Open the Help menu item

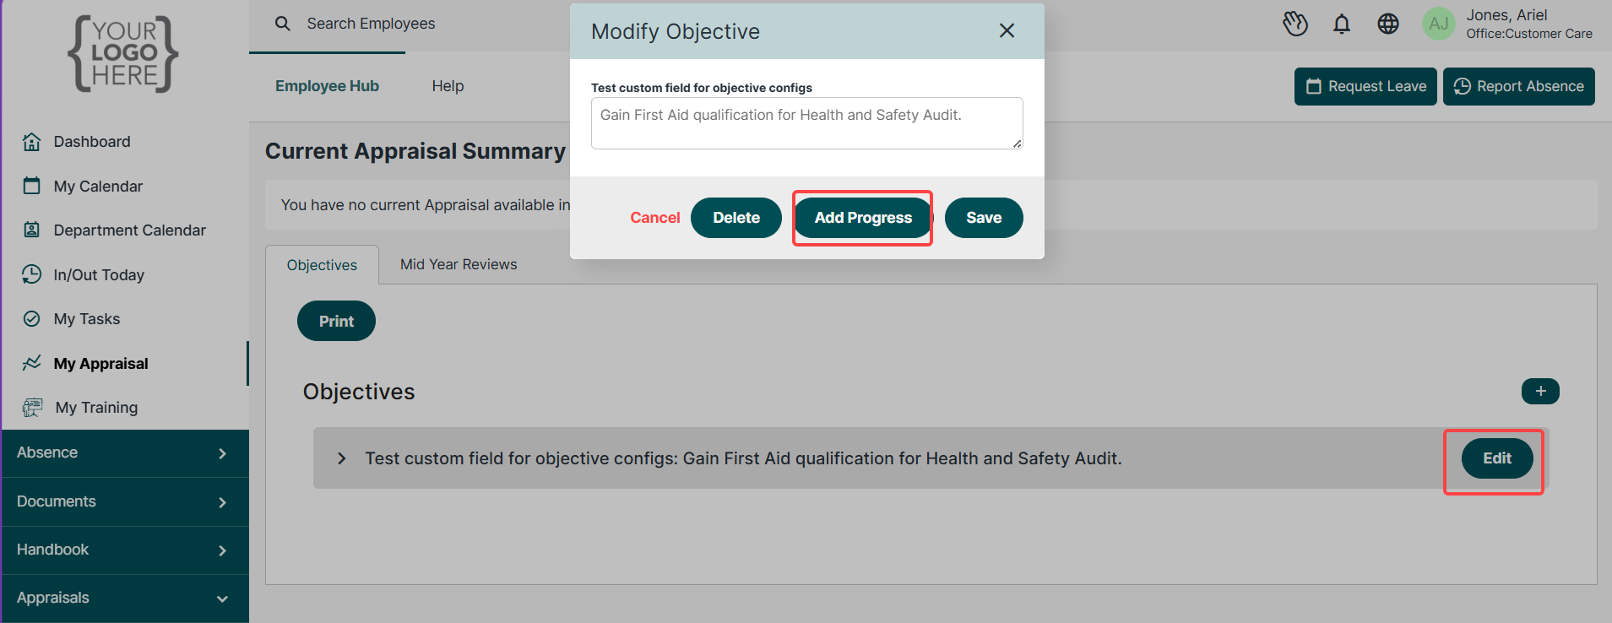448,86
